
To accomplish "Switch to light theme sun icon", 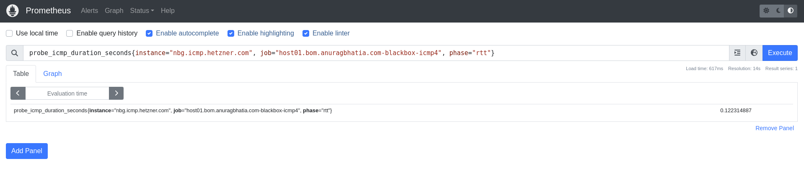I will [766, 11].
